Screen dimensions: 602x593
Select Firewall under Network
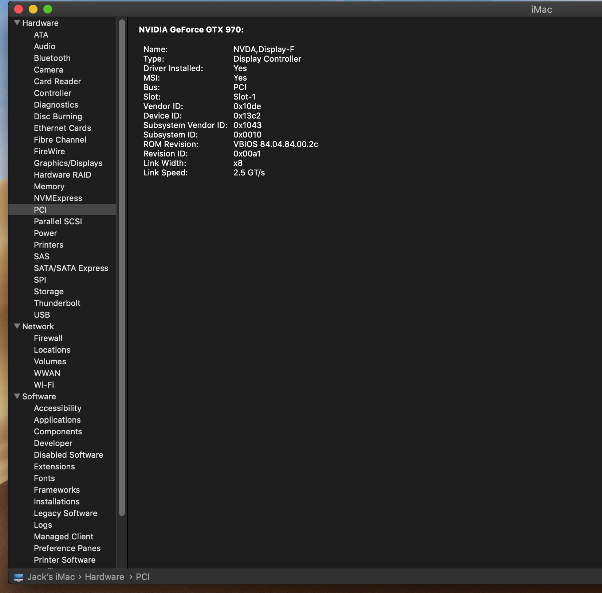point(48,338)
